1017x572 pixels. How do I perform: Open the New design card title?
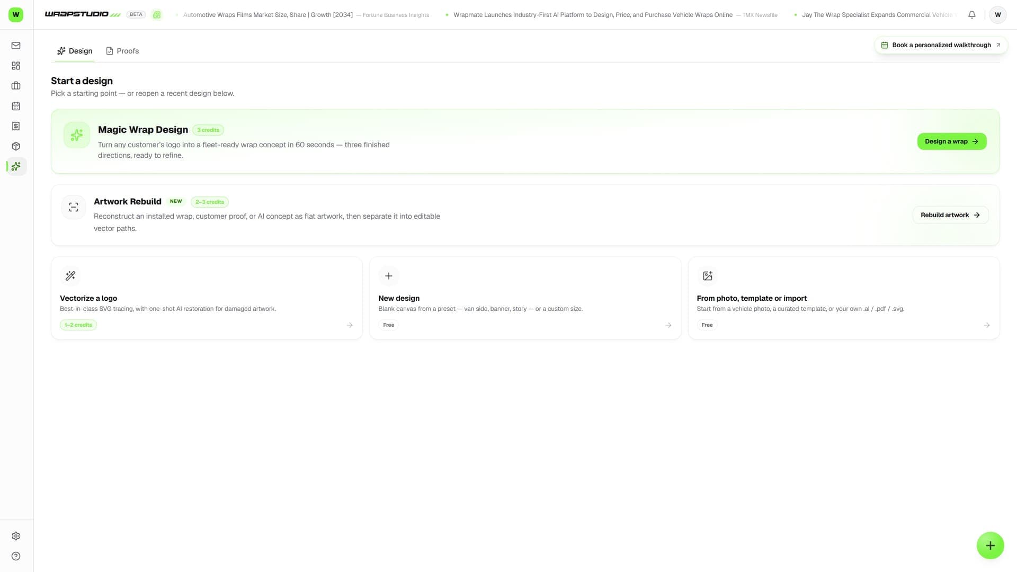click(399, 298)
